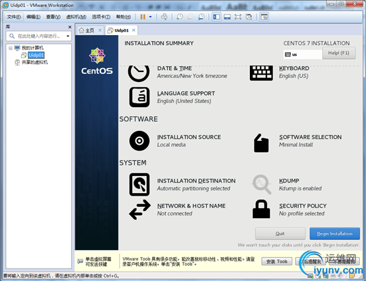This screenshot has width=367, height=281.
Task: Select 我的计算机 in the library tree
Action: 32,48
